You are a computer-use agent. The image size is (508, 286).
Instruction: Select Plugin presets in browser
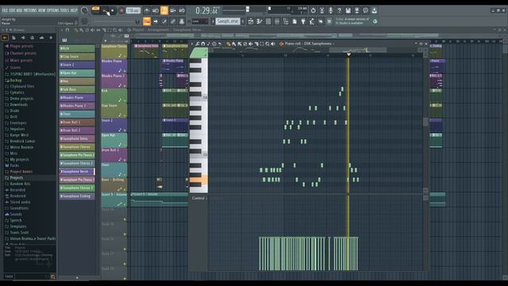pyautogui.click(x=21, y=46)
